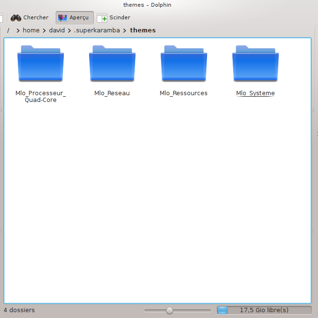Click the Scinder split view icon
The width and height of the screenshot is (318, 318).
(102, 18)
